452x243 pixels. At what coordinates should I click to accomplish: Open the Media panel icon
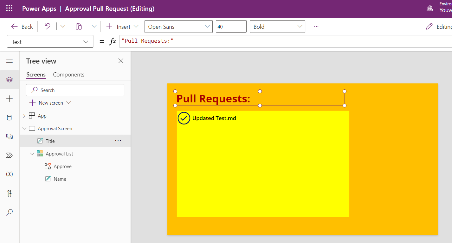[10, 136]
